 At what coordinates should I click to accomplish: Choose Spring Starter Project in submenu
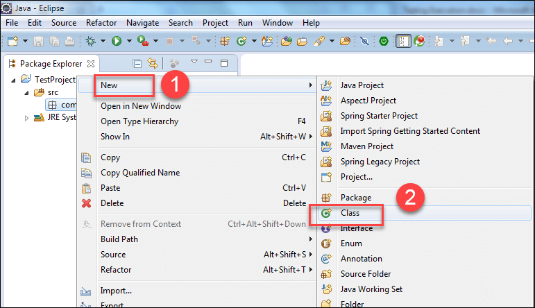click(379, 116)
